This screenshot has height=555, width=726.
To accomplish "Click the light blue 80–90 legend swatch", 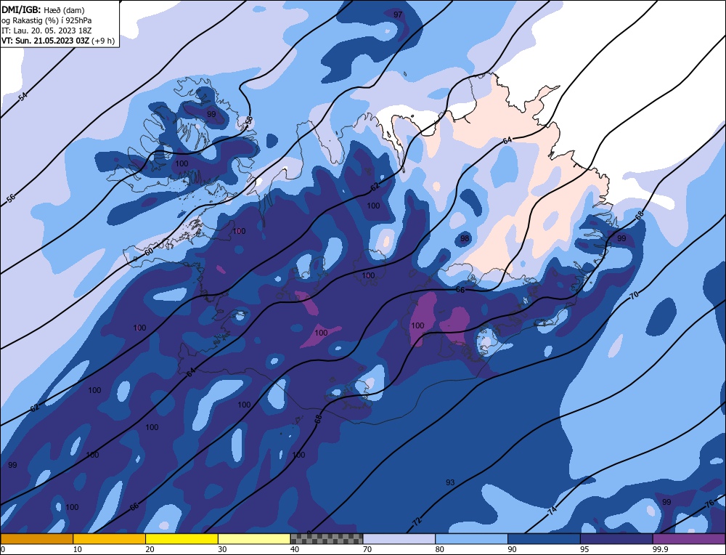I will click(x=471, y=538).
